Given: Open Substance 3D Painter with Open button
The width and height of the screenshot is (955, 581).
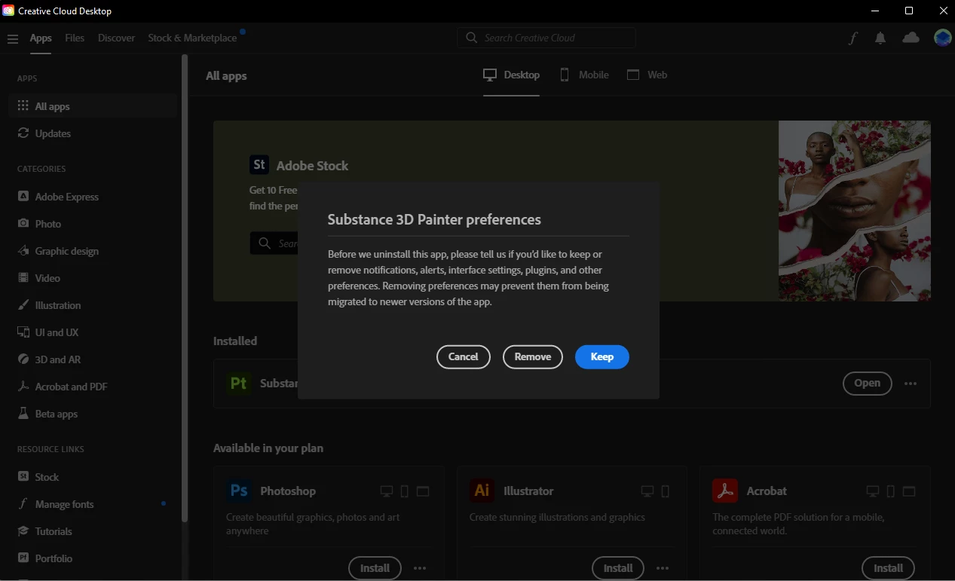Looking at the screenshot, I should point(867,384).
